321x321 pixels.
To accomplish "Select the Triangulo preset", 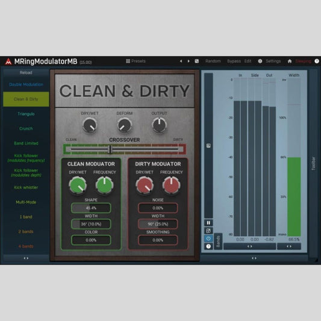I will click(x=26, y=114).
